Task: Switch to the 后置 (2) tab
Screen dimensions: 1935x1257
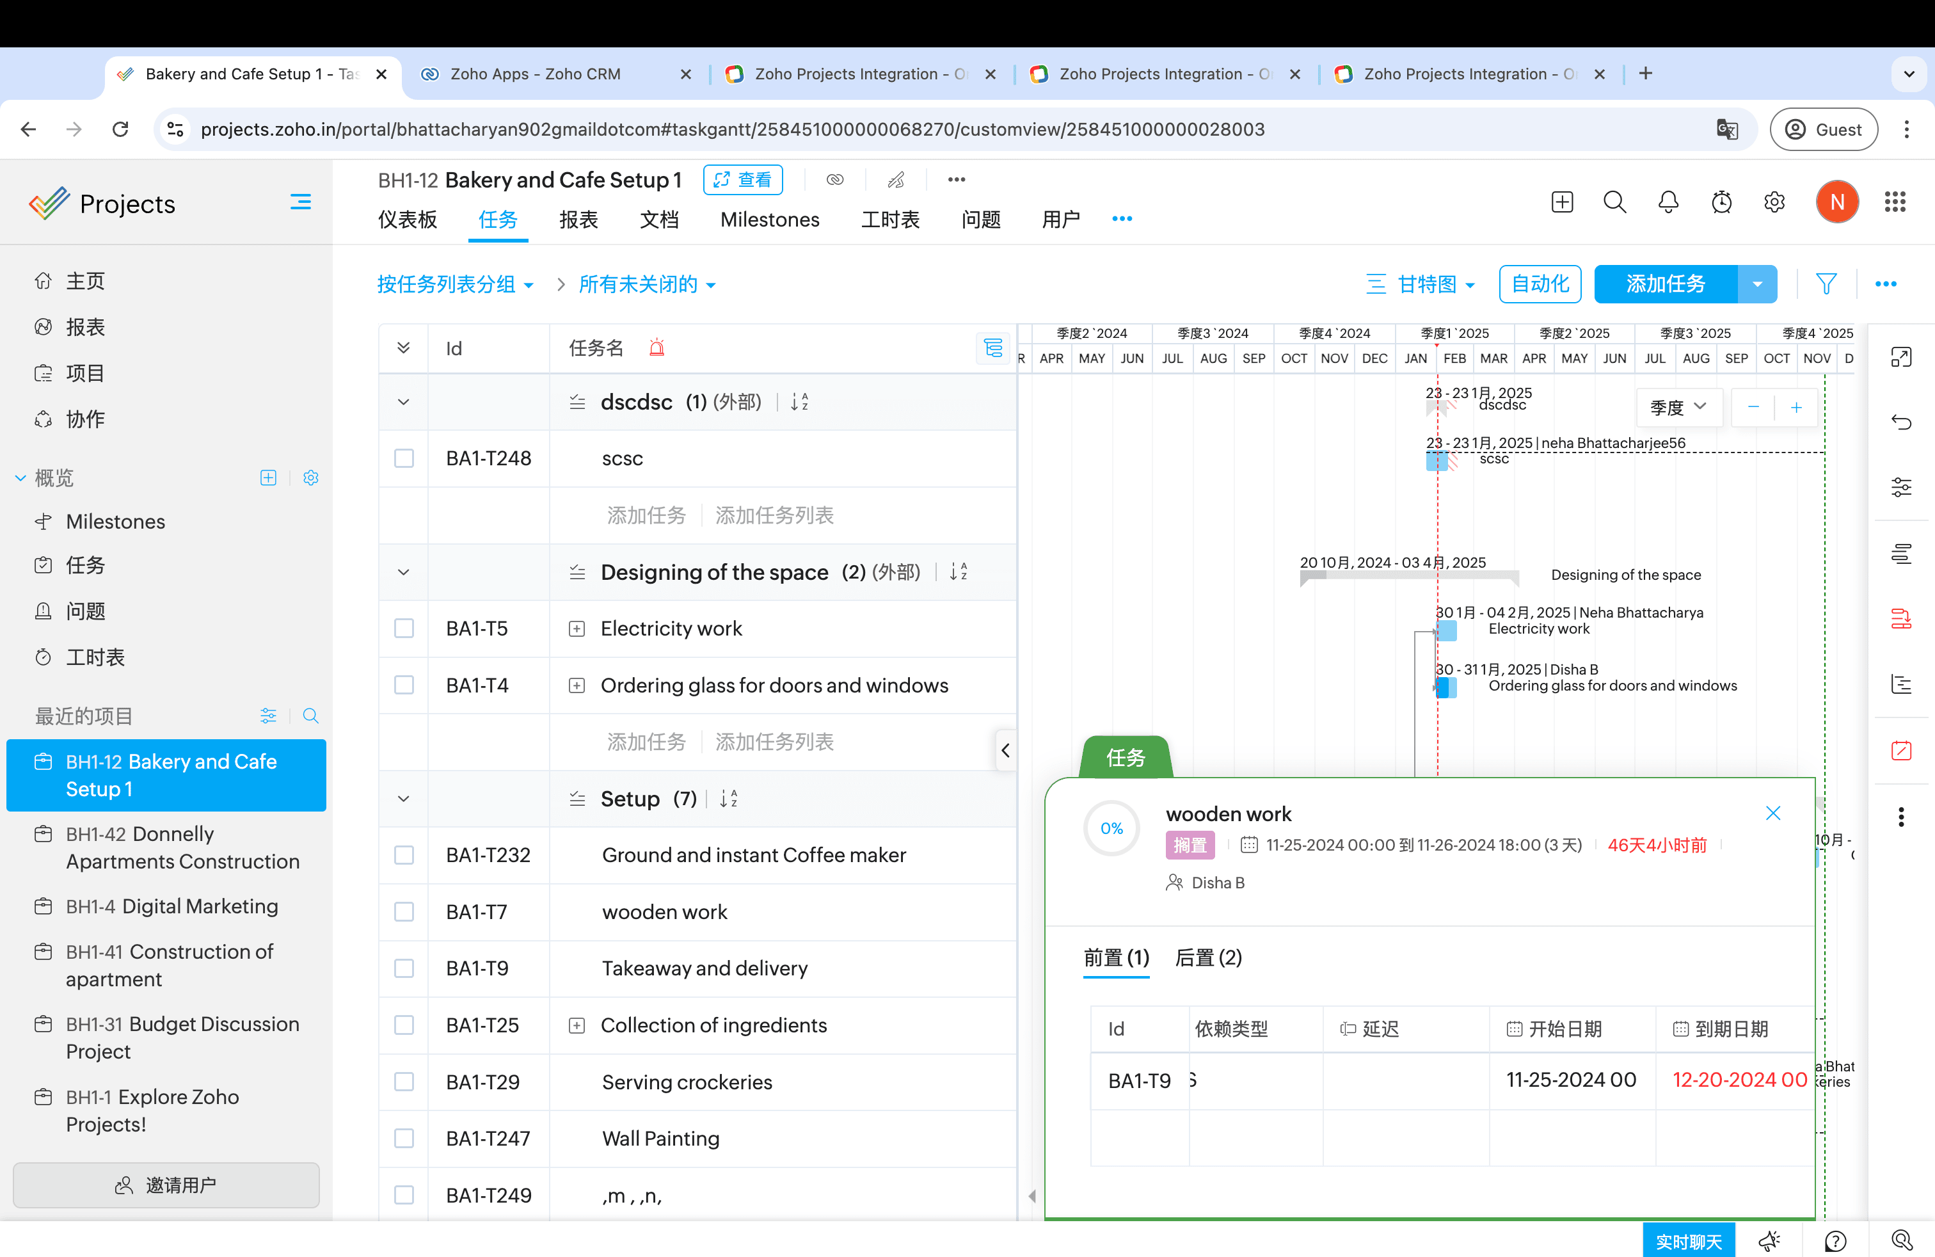Action: point(1208,958)
